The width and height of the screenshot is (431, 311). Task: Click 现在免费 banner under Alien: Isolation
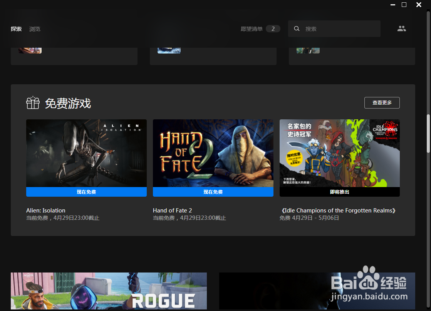(86, 192)
